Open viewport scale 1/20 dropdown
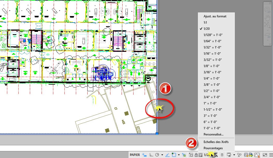The image size is (273, 158). tap(207, 155)
